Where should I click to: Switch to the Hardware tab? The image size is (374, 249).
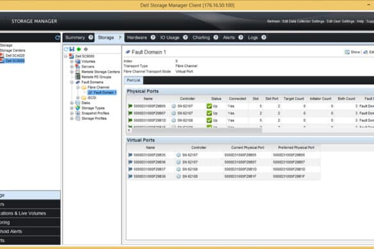coord(137,38)
